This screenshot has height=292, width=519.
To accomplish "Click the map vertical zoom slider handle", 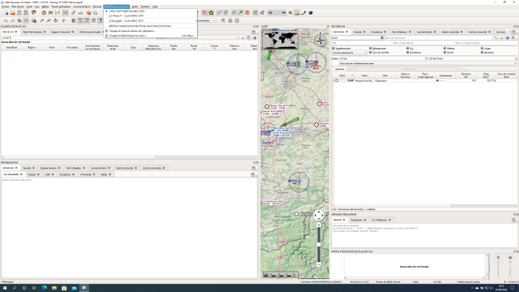I will click(319, 245).
